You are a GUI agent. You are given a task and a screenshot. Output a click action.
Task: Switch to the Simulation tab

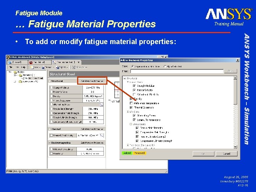(40, 62)
